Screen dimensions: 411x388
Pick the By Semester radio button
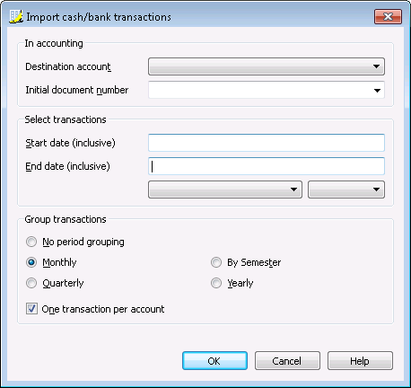click(216, 262)
